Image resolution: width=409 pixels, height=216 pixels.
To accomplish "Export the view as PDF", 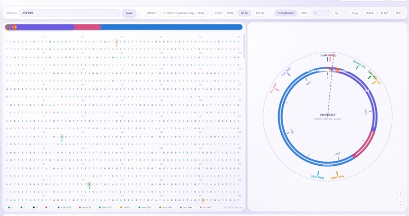I will [x=398, y=13].
